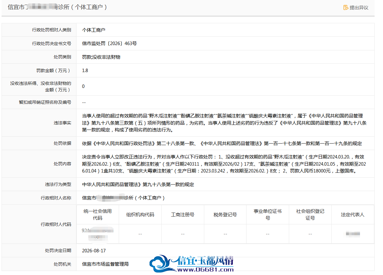This screenshot has width=383, height=275.
Task: Click the 事业单位证书号 column header
Action: 268,214
